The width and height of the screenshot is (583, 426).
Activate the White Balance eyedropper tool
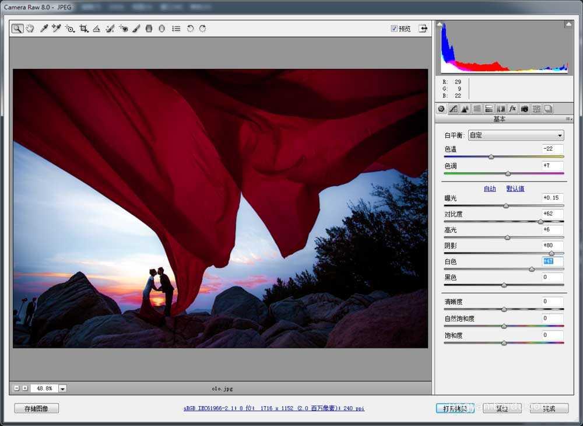coord(44,28)
